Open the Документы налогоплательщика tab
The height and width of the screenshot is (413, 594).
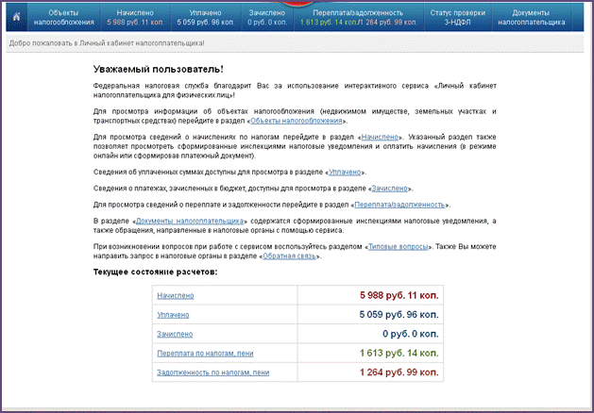point(531,17)
